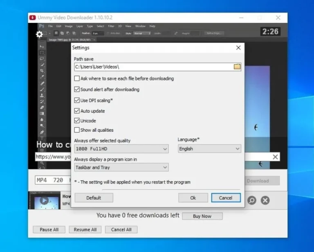Uncheck the Unicode checkbox
Image resolution: width=314 pixels, height=252 pixels.
click(x=77, y=121)
